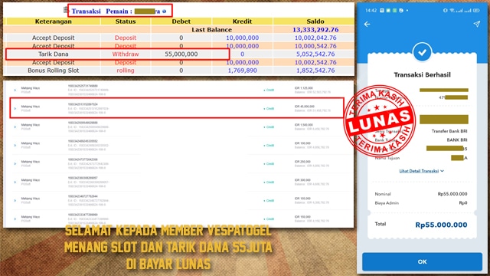The width and height of the screenshot is (490, 276).
Task: Click the LUNAS red stamp graphic
Action: [380, 121]
